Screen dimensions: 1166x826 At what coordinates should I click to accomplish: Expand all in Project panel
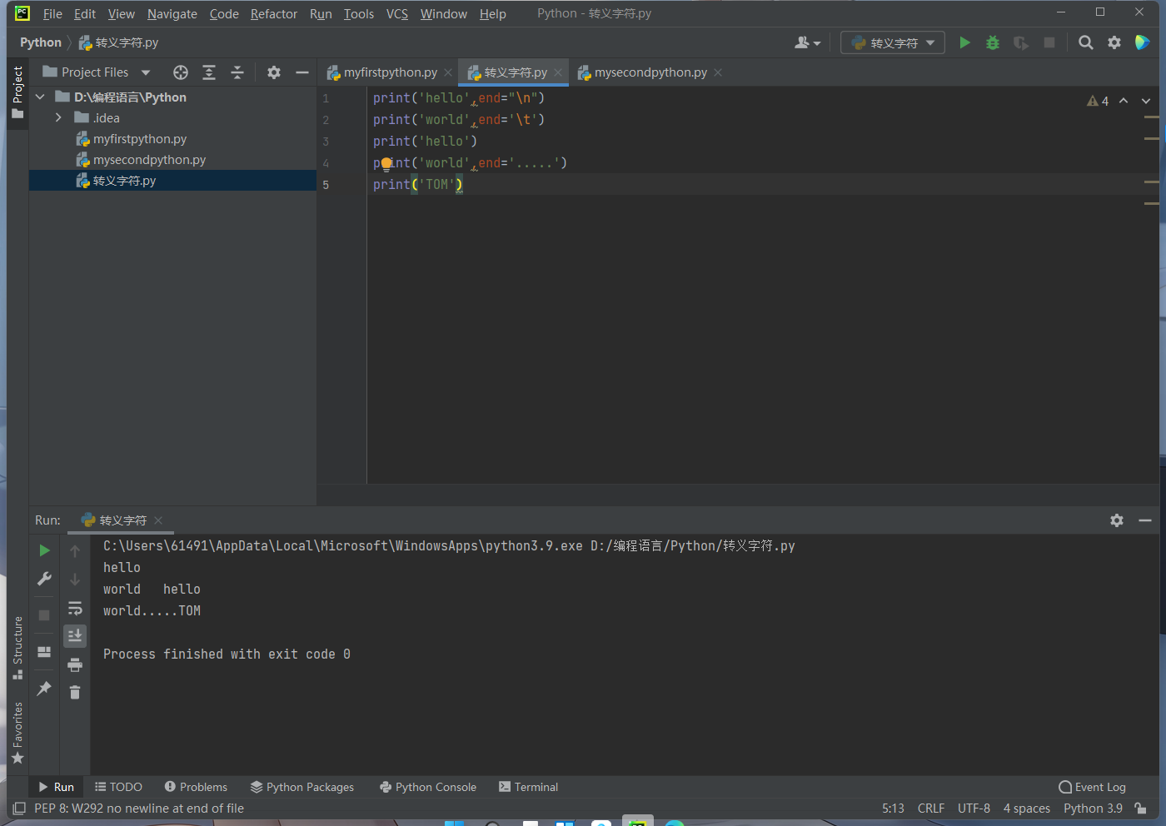209,72
